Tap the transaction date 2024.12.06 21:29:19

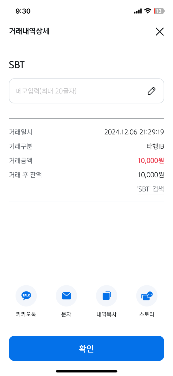coord(134,132)
